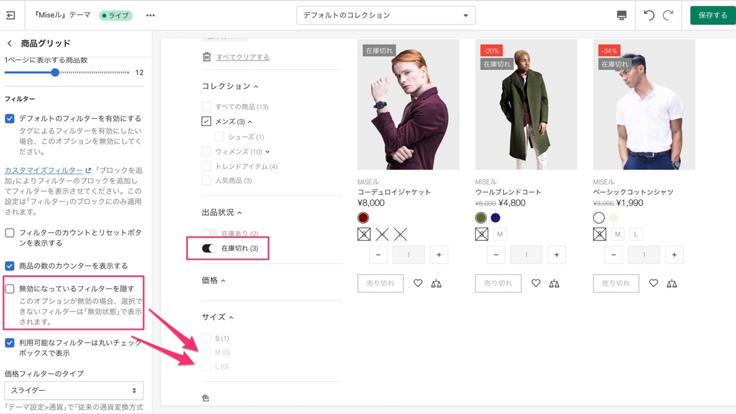The height and width of the screenshot is (414, 736).
Task: Click the wishlist heart under コーデュロイジャケット
Action: coord(418,283)
